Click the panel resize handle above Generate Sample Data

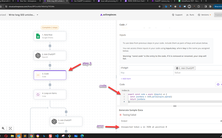click(175, 106)
